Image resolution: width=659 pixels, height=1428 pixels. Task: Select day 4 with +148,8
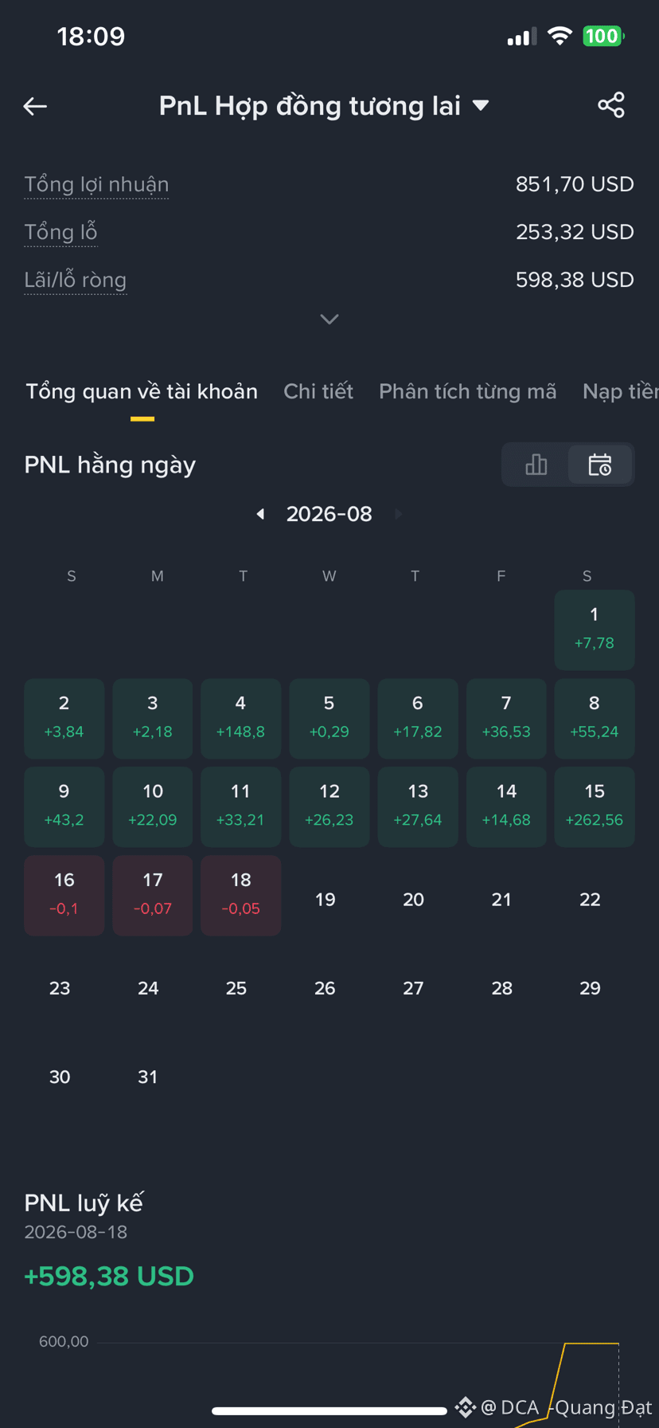240,718
